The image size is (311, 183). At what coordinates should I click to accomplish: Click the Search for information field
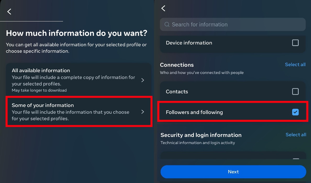pos(233,24)
